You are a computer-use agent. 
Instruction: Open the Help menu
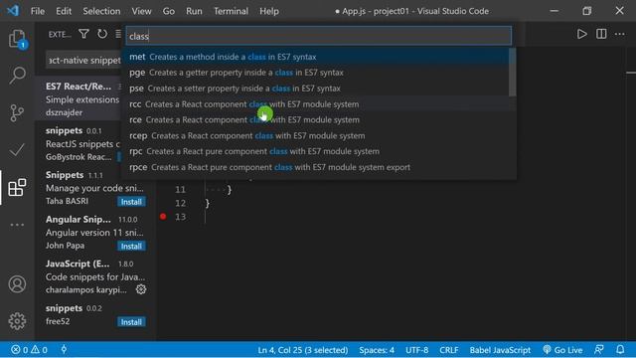[269, 11]
